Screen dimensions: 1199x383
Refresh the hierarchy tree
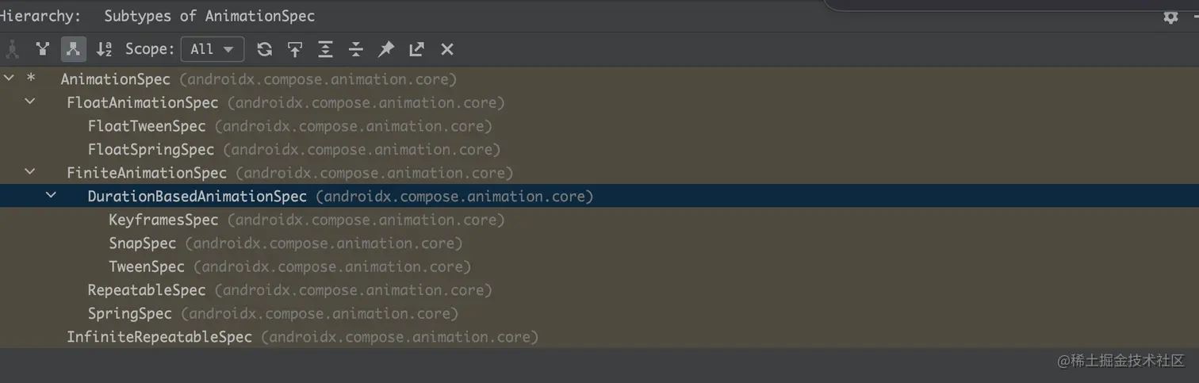(x=265, y=49)
